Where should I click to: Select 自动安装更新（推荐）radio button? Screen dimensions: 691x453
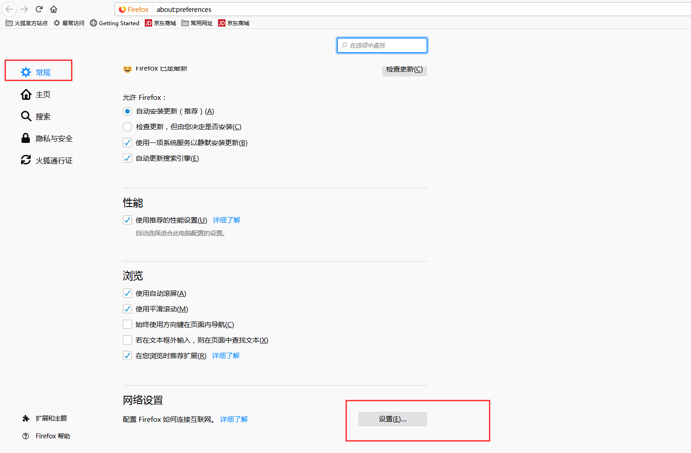127,111
